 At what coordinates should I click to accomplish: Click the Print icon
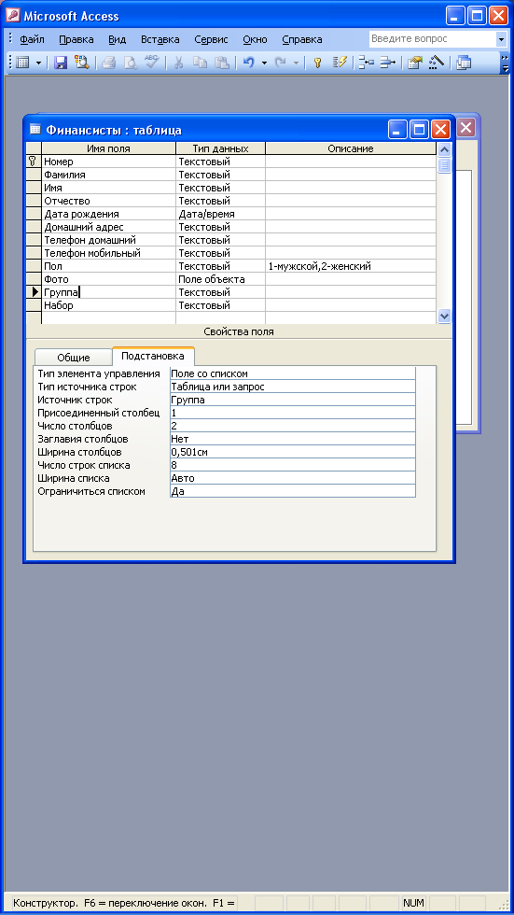tap(109, 63)
